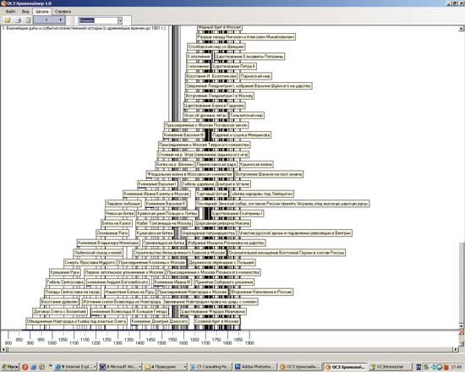Select event 'Стояние на р. Угре'

[203, 154]
